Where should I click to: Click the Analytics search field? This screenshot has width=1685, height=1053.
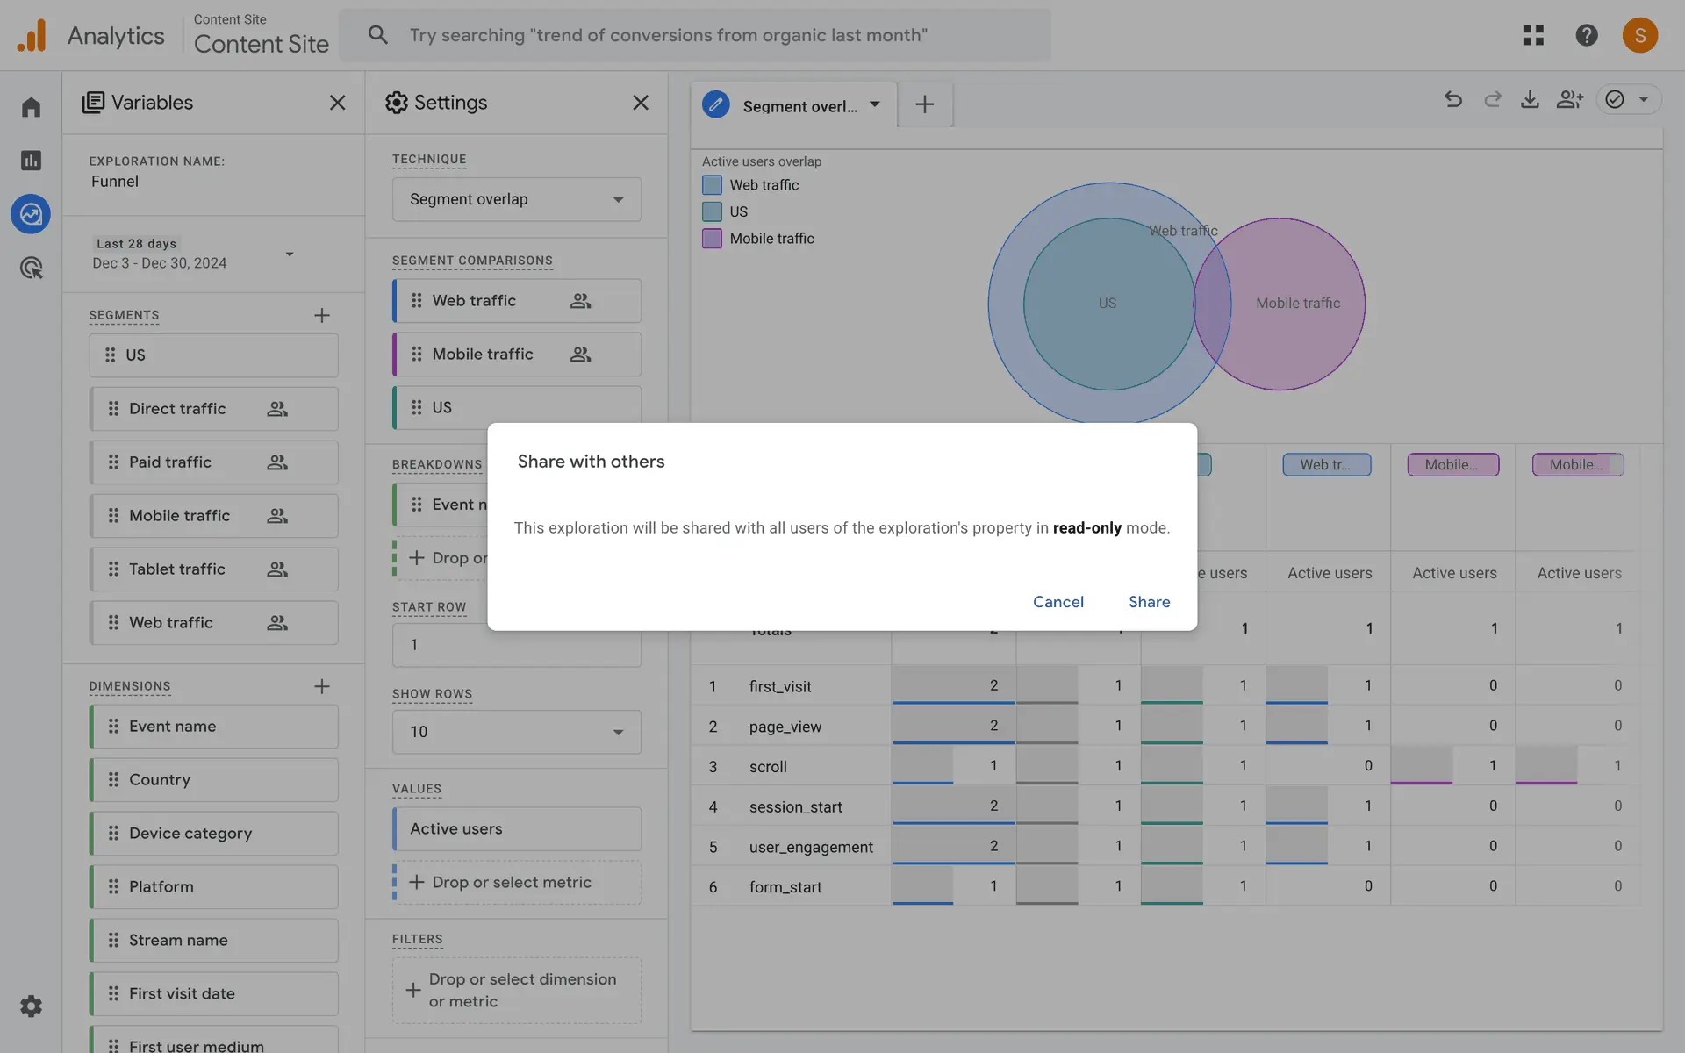tap(693, 35)
